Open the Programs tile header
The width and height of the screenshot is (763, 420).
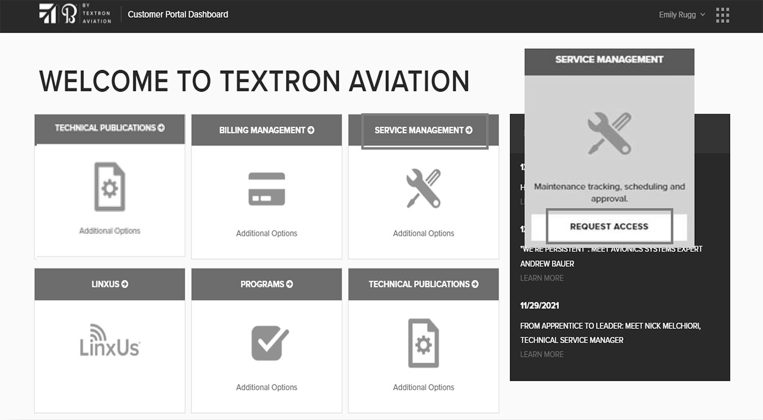pos(267,284)
